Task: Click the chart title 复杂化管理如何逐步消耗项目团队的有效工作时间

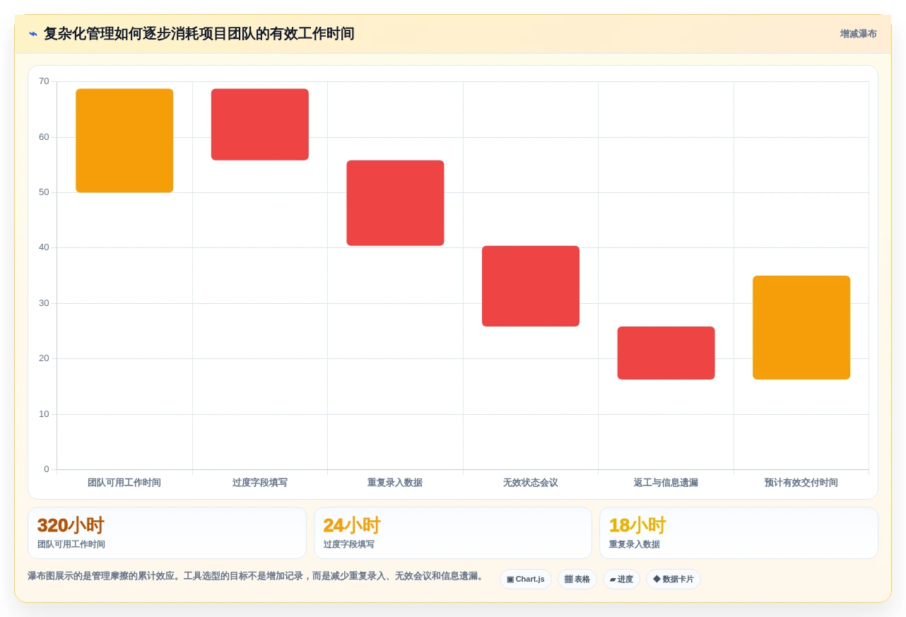Action: tap(199, 34)
